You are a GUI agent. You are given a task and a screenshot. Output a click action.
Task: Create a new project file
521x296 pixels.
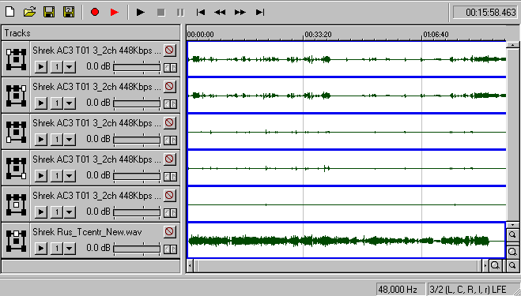click(10, 13)
